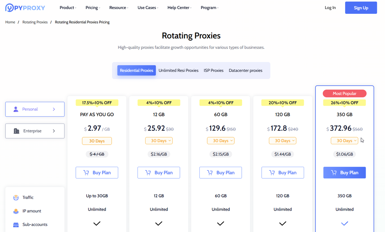Screen dimensions: 385x232
Task: Expand the checkmark row under the 60 GB plan
Action: coord(220,224)
